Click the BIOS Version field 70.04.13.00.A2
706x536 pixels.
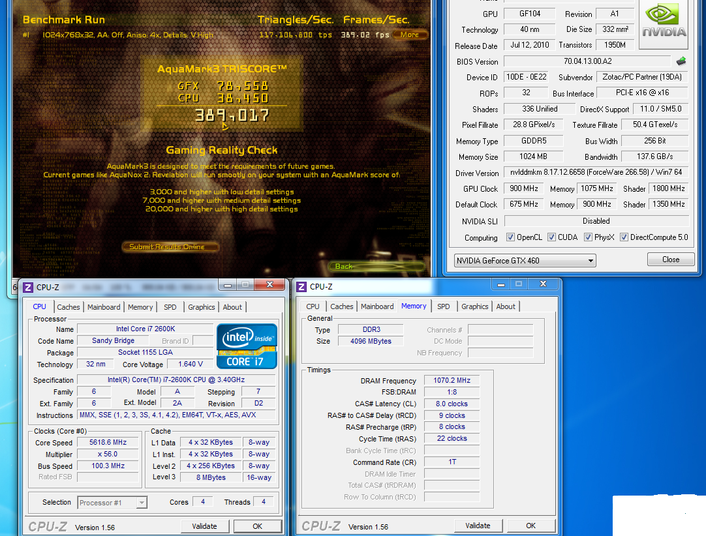[588, 61]
